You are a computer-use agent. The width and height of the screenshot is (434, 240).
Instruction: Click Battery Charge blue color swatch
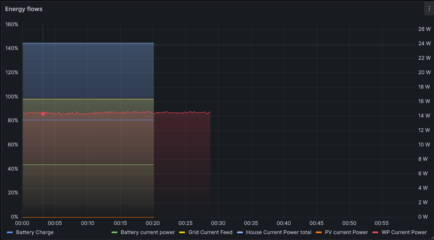[10, 232]
